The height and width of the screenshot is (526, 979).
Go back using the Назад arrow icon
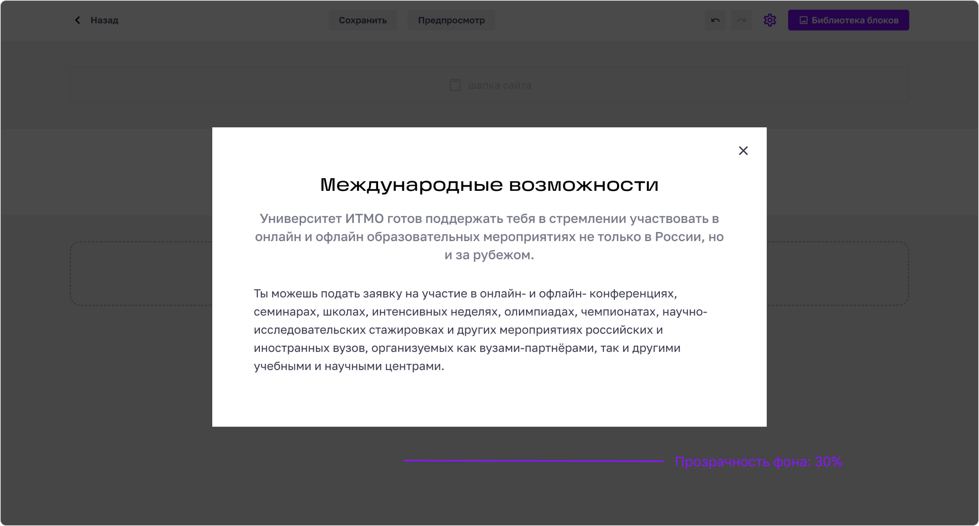click(77, 20)
